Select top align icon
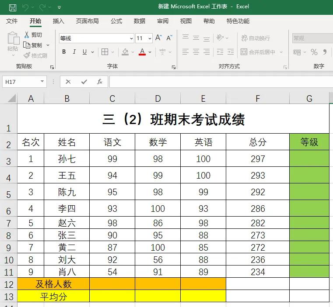The image size is (333, 307). point(186,38)
